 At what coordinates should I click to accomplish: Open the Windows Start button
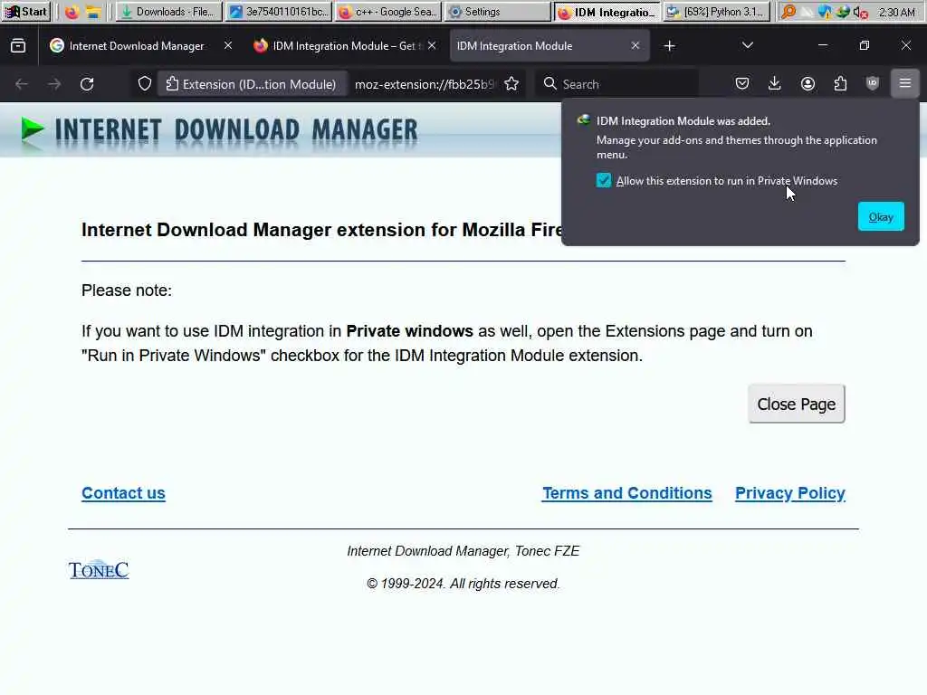[x=26, y=12]
